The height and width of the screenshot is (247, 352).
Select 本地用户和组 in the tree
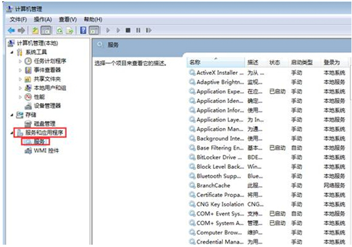tap(50, 88)
